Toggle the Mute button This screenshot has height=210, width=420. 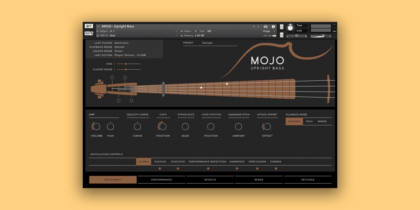coord(281,35)
